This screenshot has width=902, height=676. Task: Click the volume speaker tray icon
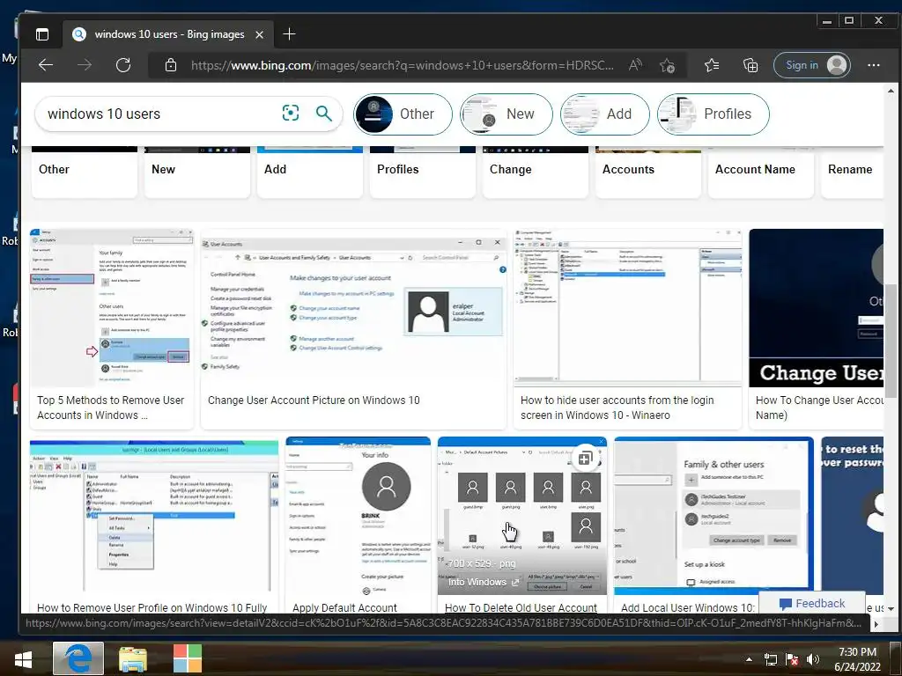pos(812,659)
